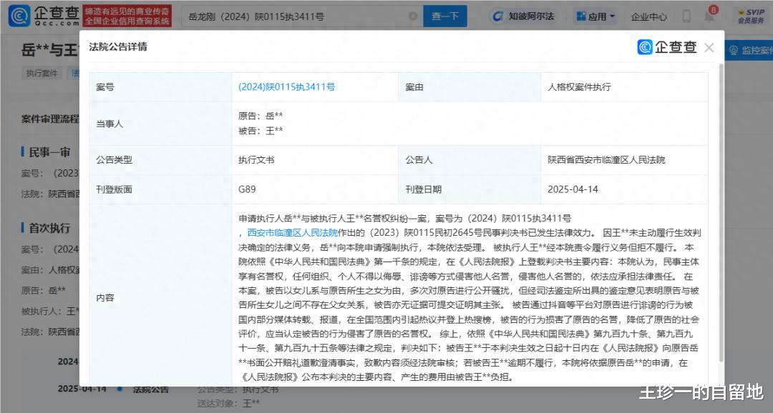Open 企业中心 in the header

click(x=648, y=16)
